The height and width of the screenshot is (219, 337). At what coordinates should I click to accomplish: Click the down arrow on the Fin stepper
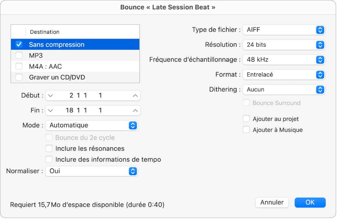[x=50, y=110]
